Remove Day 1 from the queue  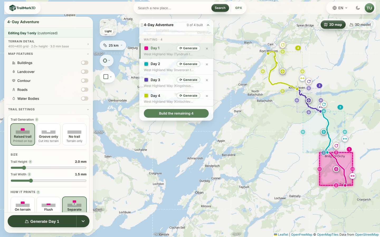click(x=207, y=48)
